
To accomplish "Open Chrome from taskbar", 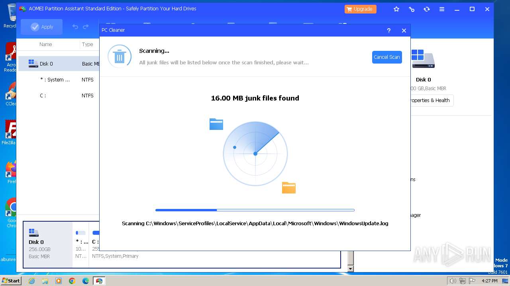I will (x=72, y=281).
